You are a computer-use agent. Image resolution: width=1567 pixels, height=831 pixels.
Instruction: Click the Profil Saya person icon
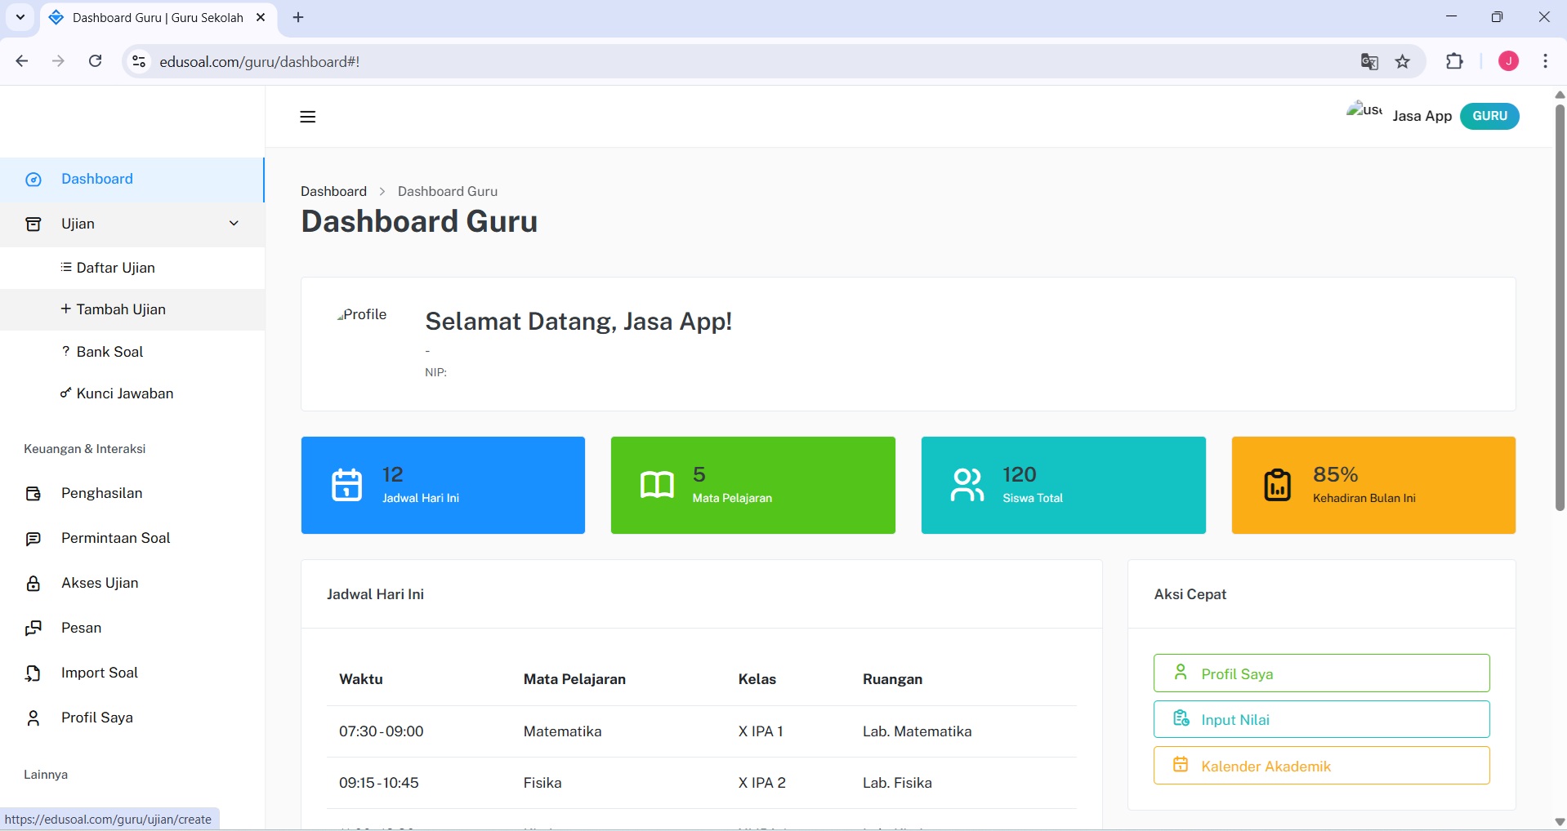point(33,718)
